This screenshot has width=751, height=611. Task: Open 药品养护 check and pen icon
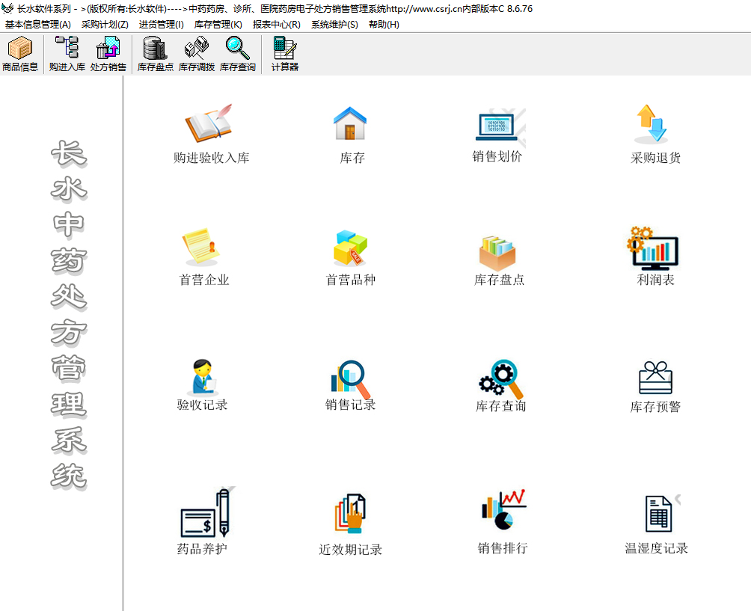coord(206,512)
